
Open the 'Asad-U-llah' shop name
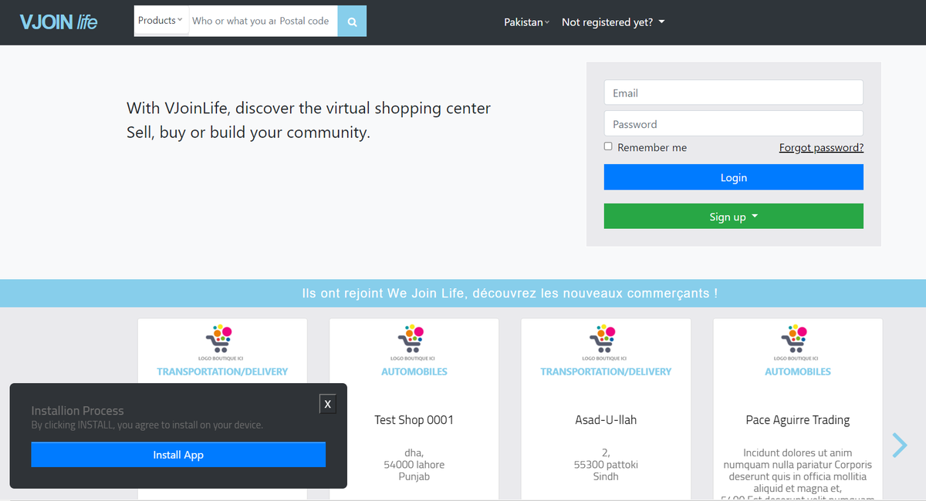606,420
